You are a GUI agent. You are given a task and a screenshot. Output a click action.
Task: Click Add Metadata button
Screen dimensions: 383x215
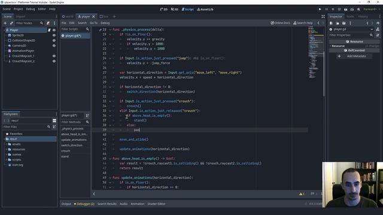pyautogui.click(x=354, y=56)
